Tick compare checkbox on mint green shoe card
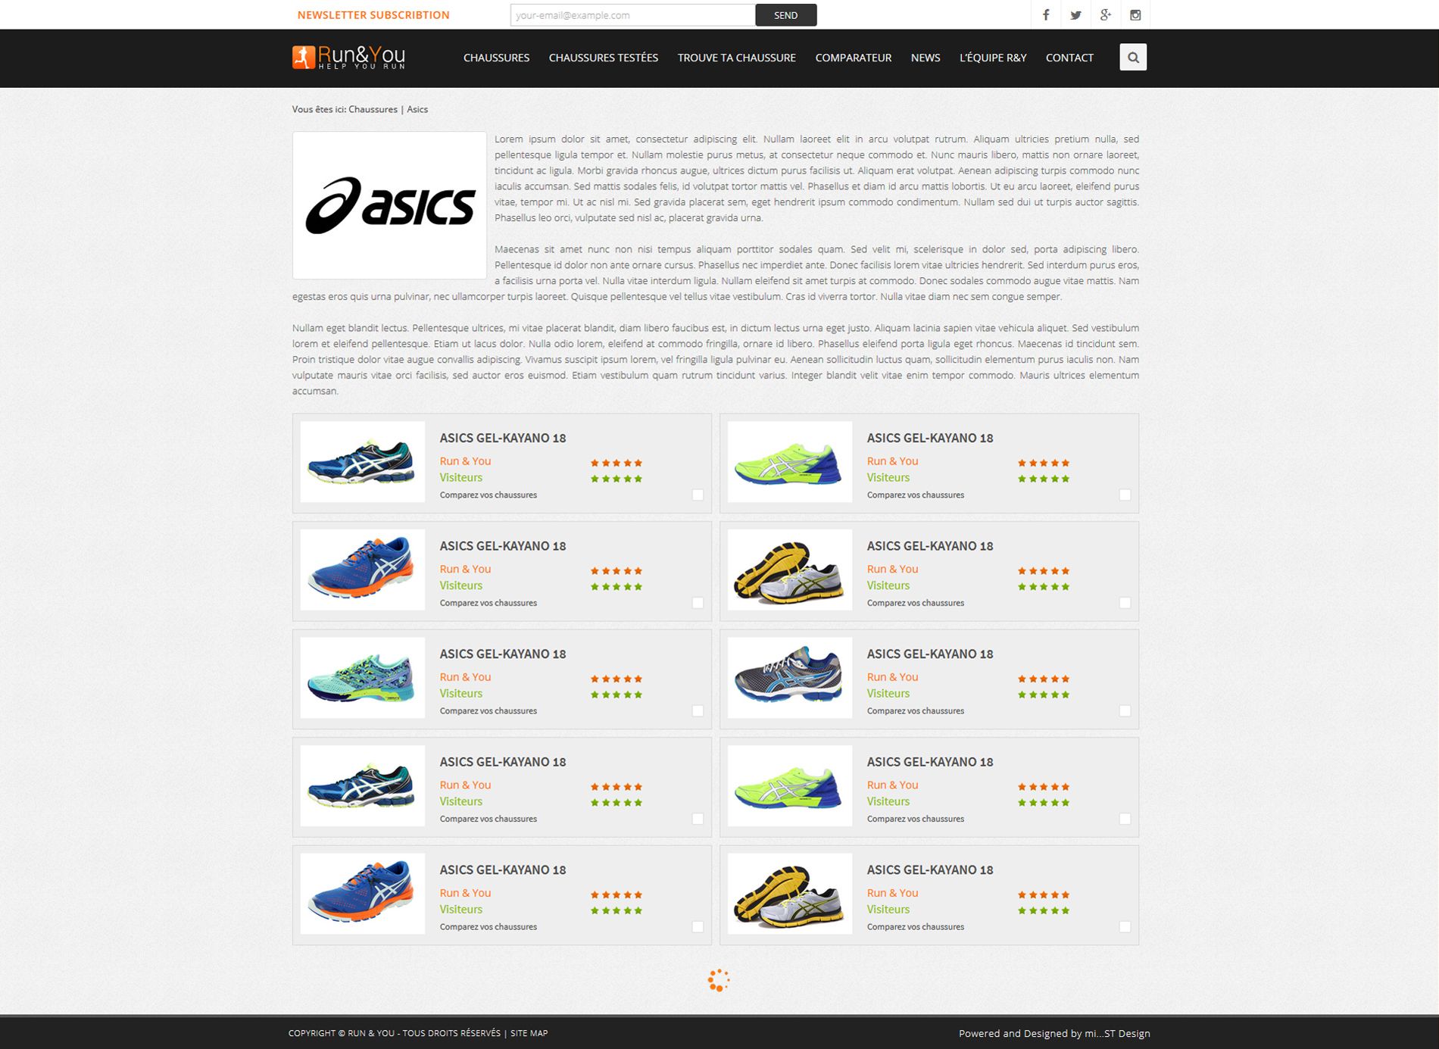The height and width of the screenshot is (1049, 1439). tap(698, 710)
